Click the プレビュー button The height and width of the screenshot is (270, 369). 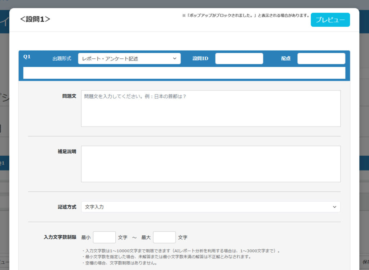click(330, 20)
